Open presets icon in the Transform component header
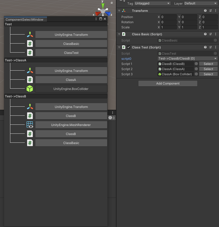 210,11
